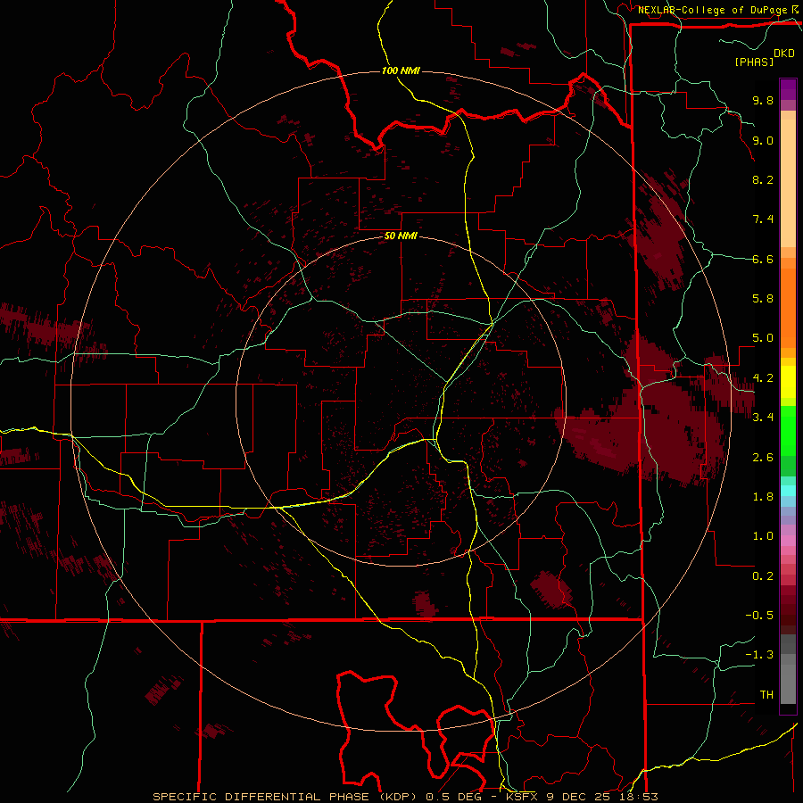Image resolution: width=803 pixels, height=803 pixels.
Task: Click the -0.5 value on the scale
Action: tap(759, 616)
